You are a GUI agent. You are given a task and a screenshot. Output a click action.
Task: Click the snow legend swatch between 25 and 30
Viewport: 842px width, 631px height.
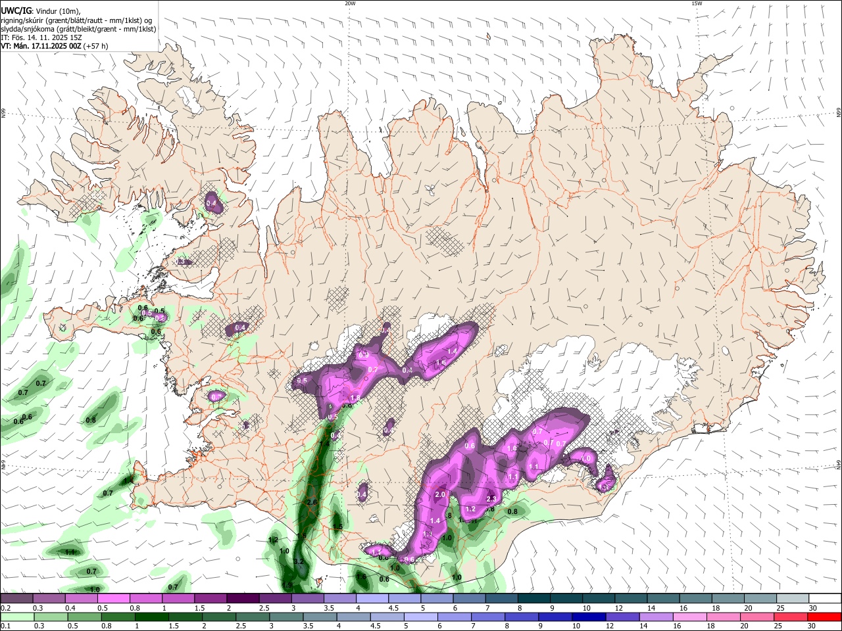(793, 598)
